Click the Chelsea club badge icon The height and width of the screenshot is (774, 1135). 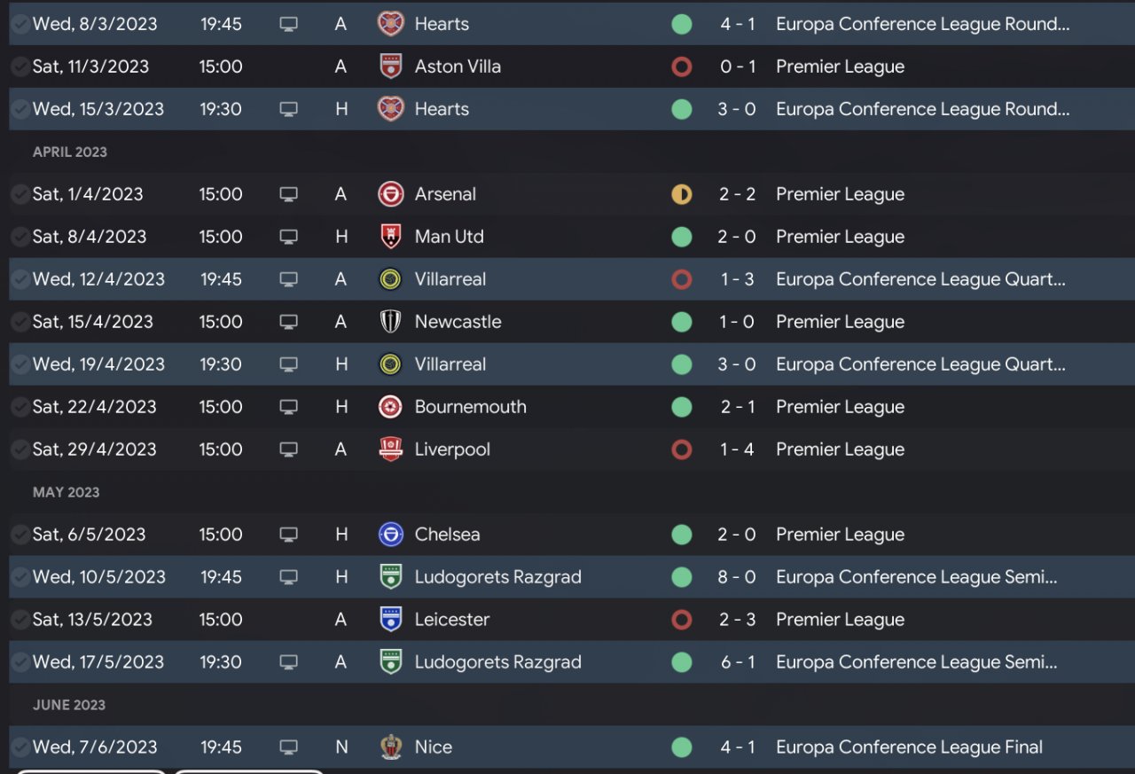pos(390,535)
